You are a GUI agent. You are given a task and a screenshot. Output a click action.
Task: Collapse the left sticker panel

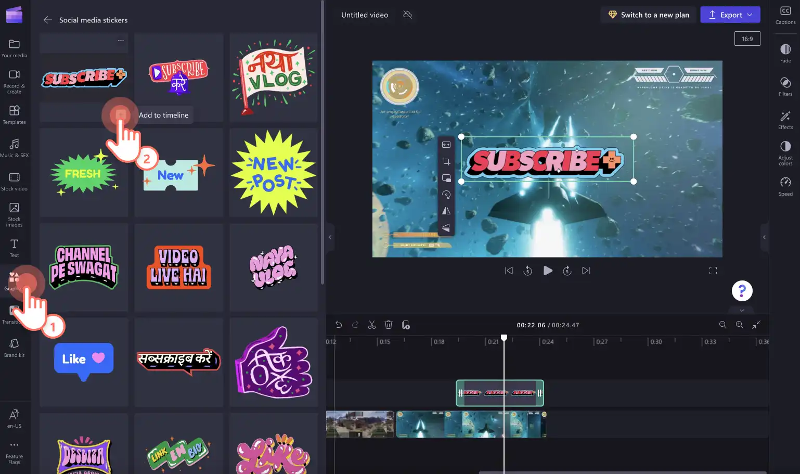coord(330,237)
